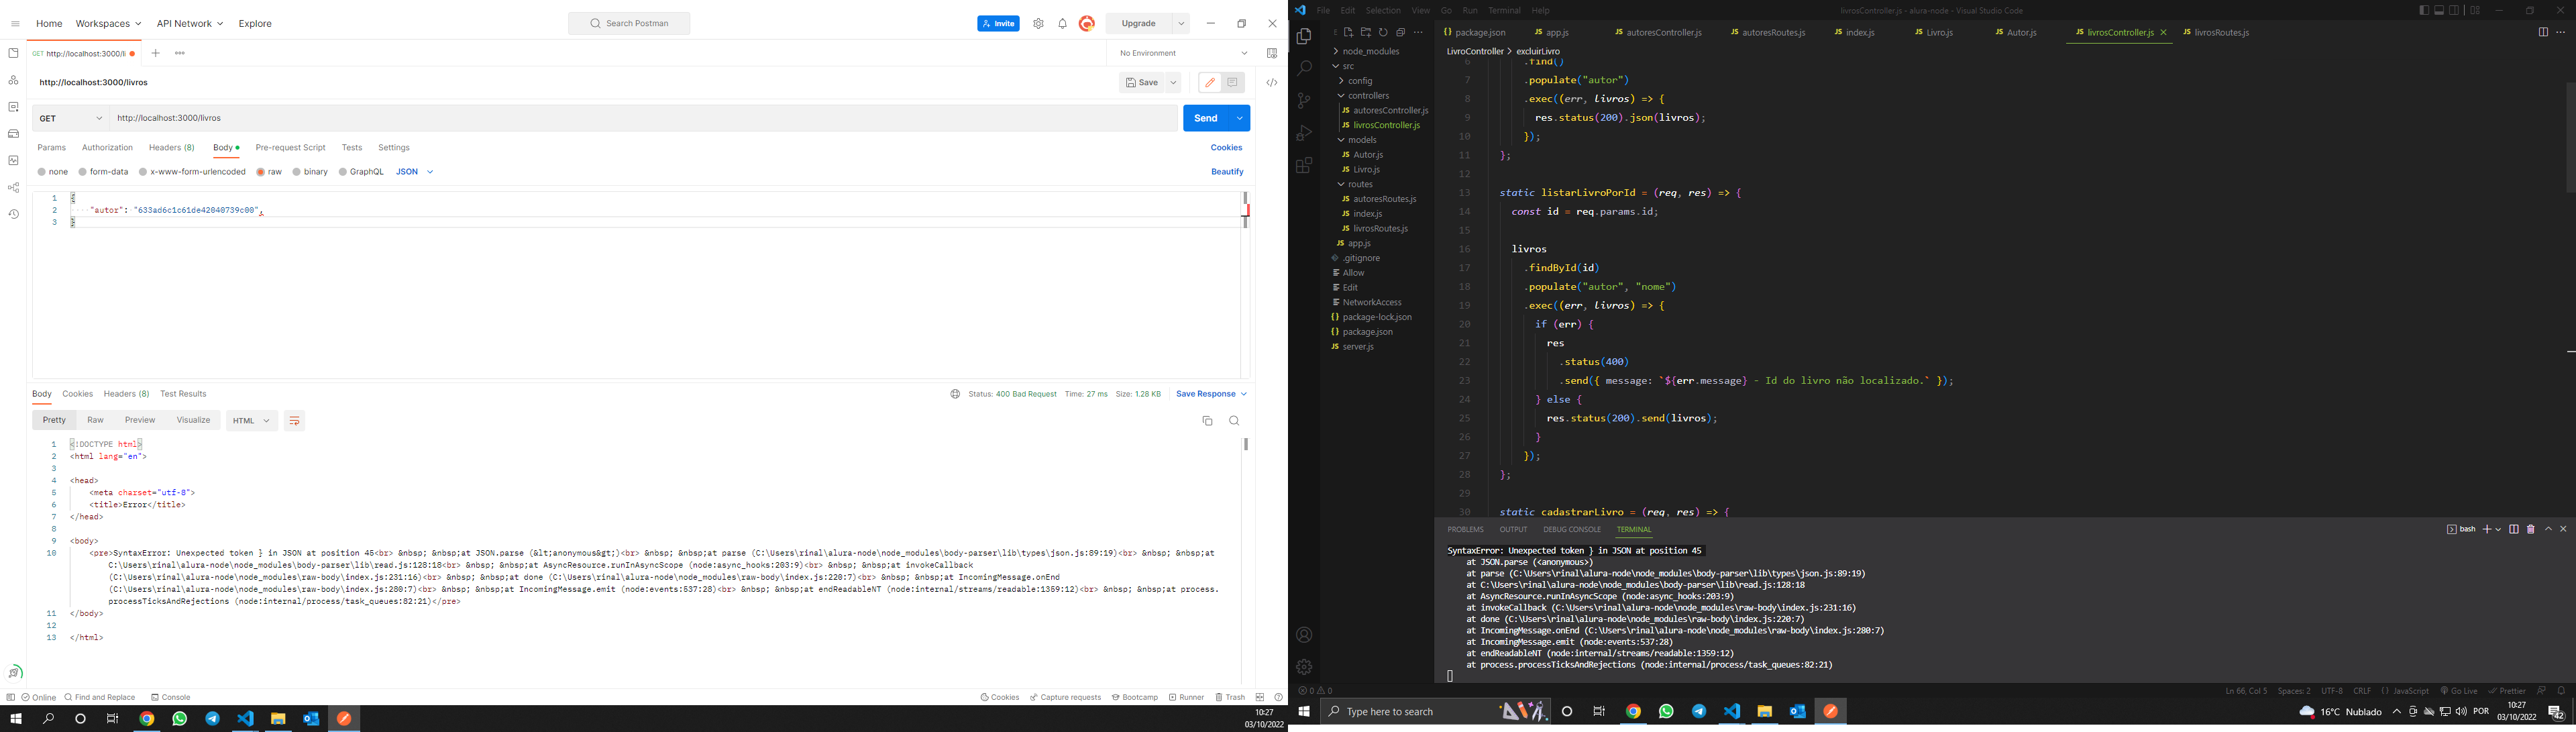Click the Search Postman box
The width and height of the screenshot is (2576, 732).
coord(629,24)
